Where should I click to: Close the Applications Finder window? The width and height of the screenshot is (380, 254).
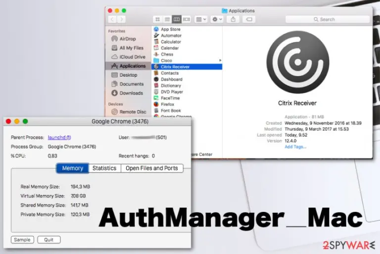click(110, 11)
